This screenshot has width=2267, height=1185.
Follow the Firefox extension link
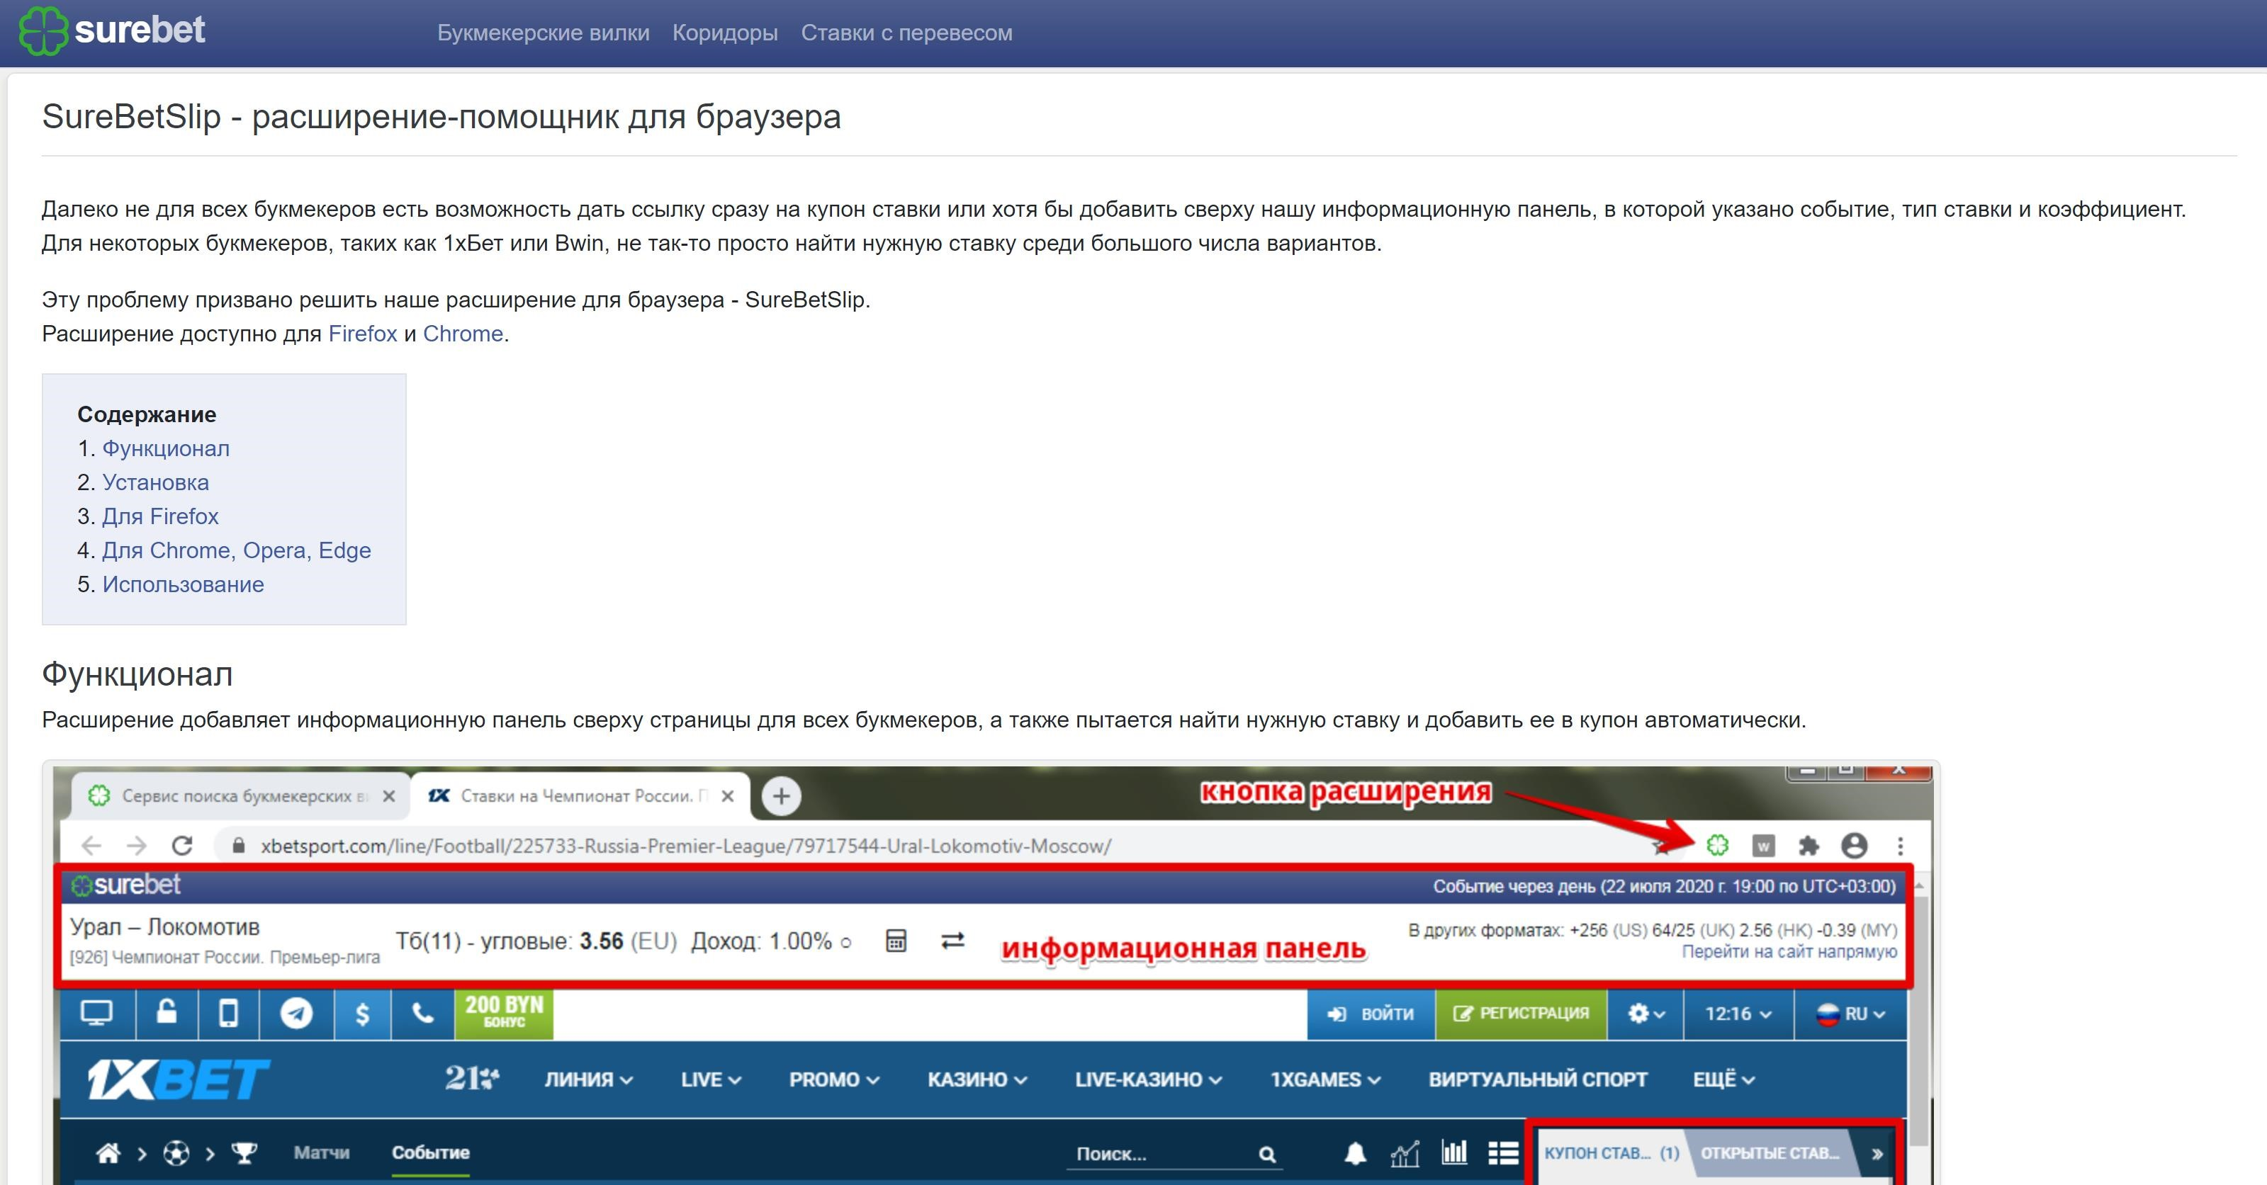pyautogui.click(x=363, y=334)
